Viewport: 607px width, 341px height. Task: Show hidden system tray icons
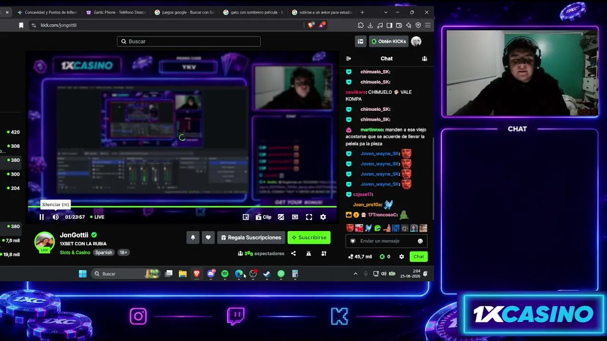pos(356,274)
